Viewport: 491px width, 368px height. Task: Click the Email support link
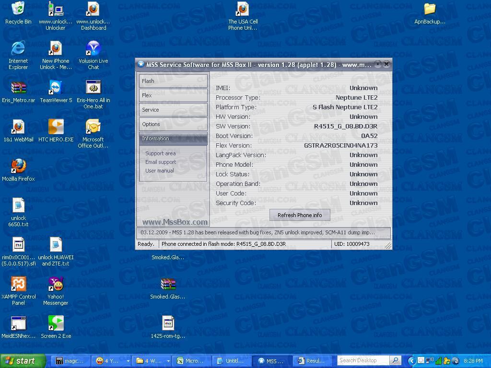pyautogui.click(x=161, y=162)
